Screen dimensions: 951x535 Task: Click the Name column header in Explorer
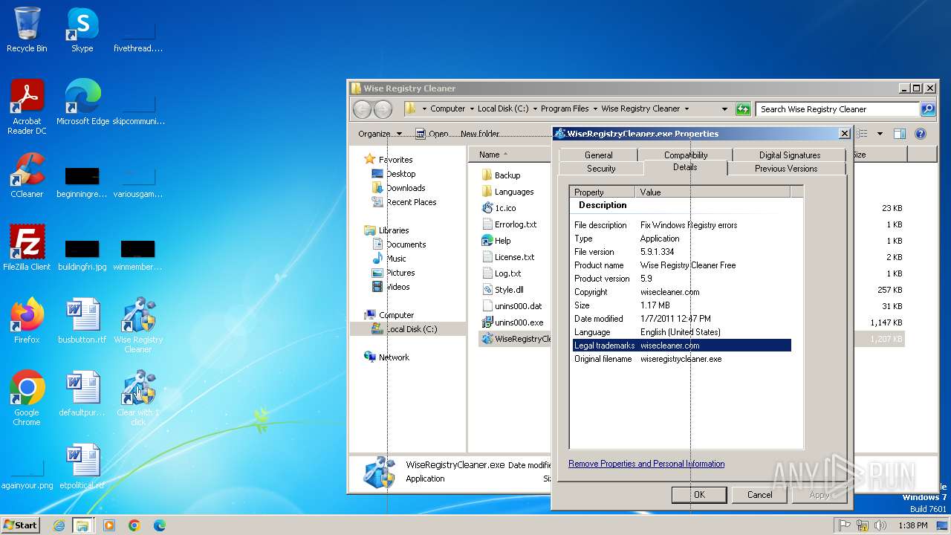(508, 155)
